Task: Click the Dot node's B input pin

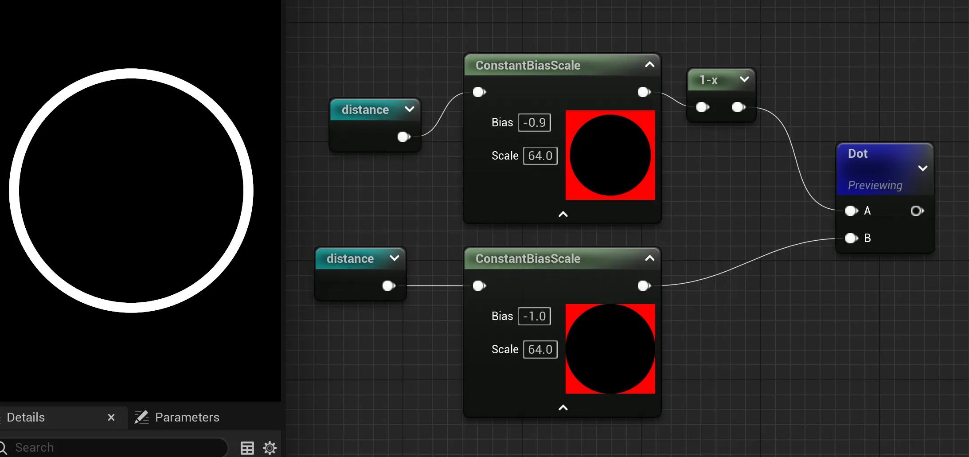Action: point(851,238)
